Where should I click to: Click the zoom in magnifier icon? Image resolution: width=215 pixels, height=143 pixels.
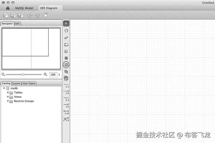point(45,74)
